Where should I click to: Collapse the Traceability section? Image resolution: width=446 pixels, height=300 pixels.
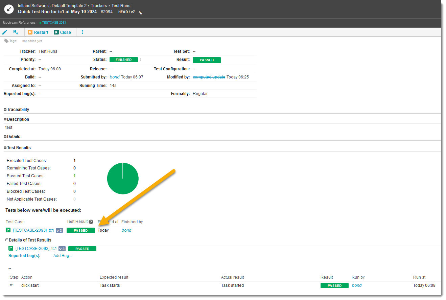point(5,109)
